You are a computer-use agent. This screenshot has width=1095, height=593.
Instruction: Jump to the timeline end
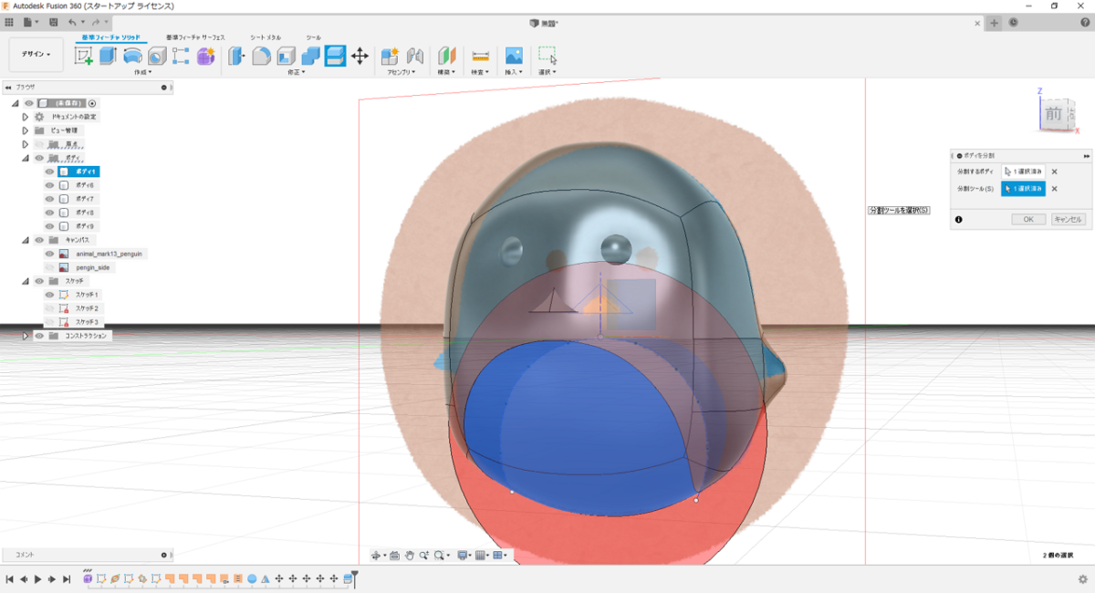pos(67,579)
